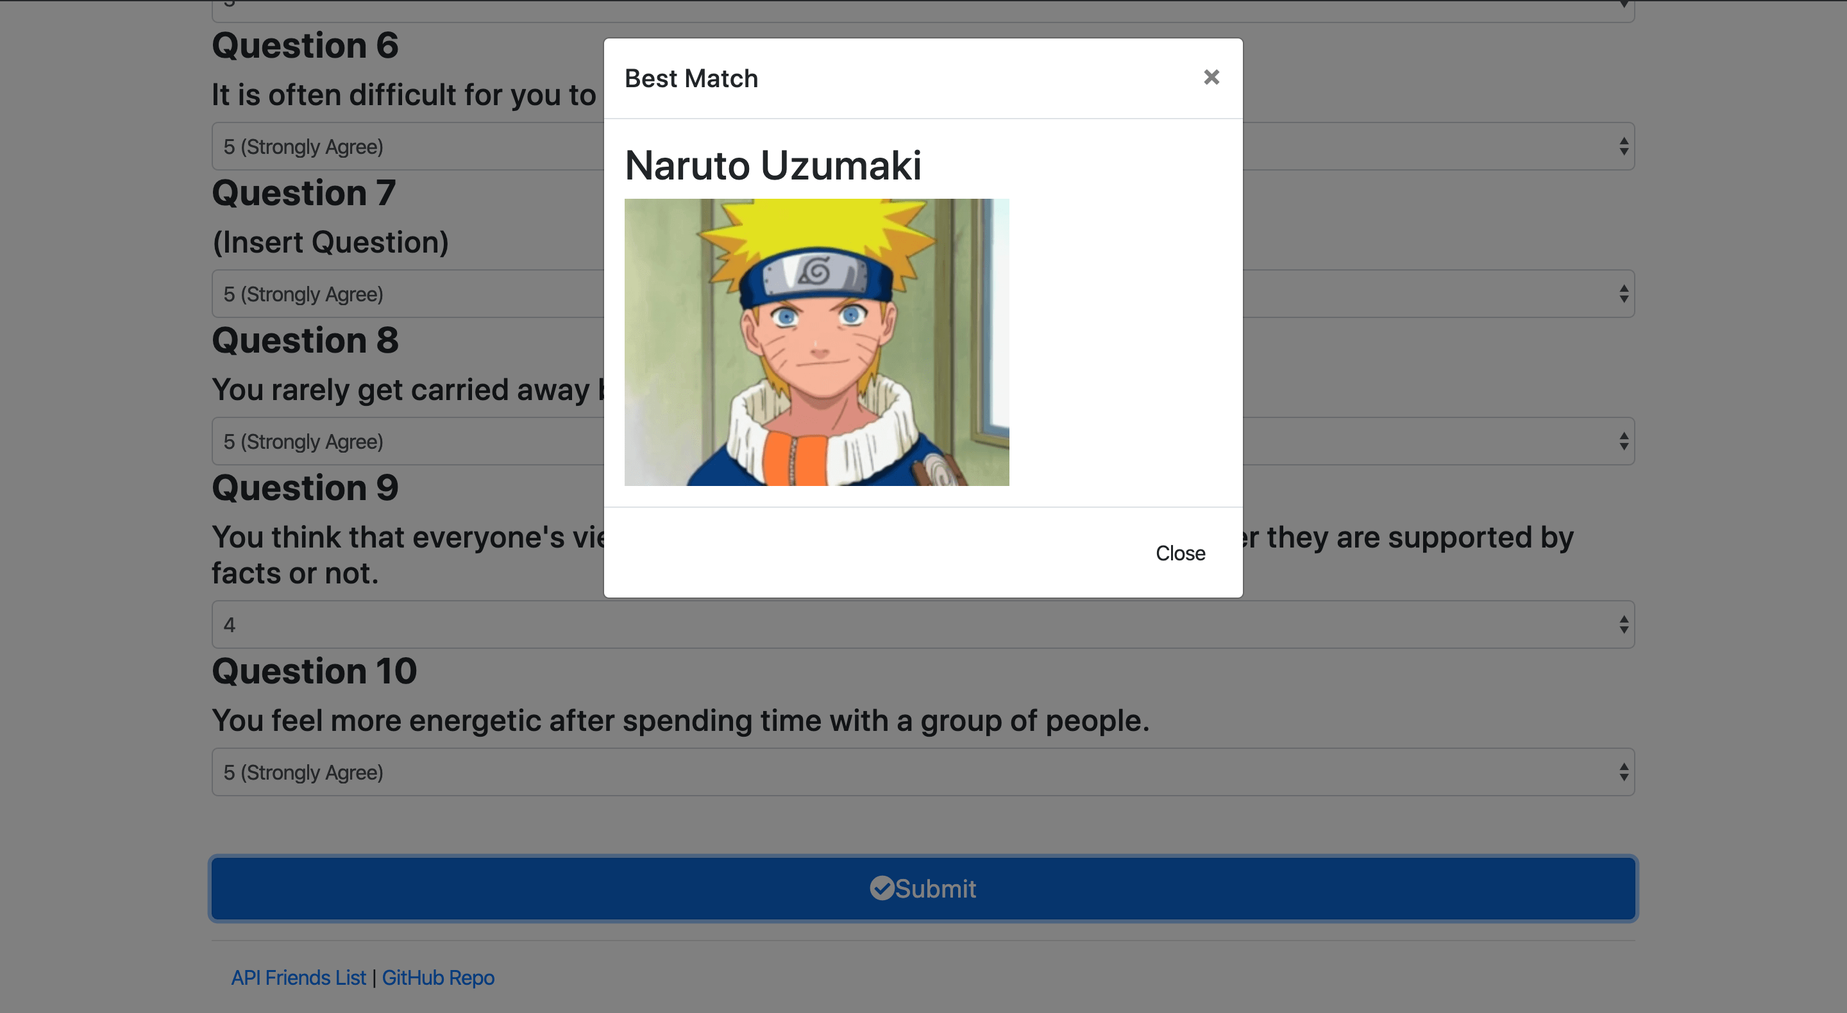Open the Question 6 answer dropdown
Image resolution: width=1847 pixels, height=1013 pixels.
(x=923, y=146)
